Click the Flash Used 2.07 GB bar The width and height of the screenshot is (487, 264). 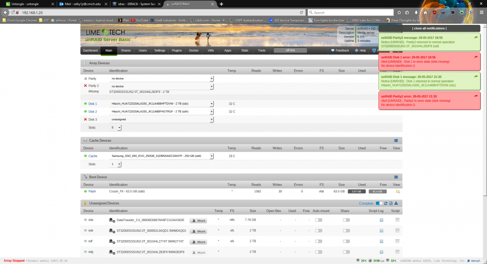coord(356,191)
